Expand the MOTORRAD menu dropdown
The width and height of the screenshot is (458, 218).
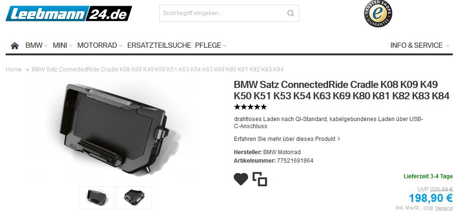99,45
